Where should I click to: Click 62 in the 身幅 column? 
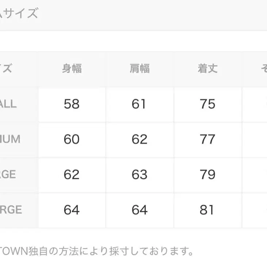pyautogui.click(x=71, y=175)
